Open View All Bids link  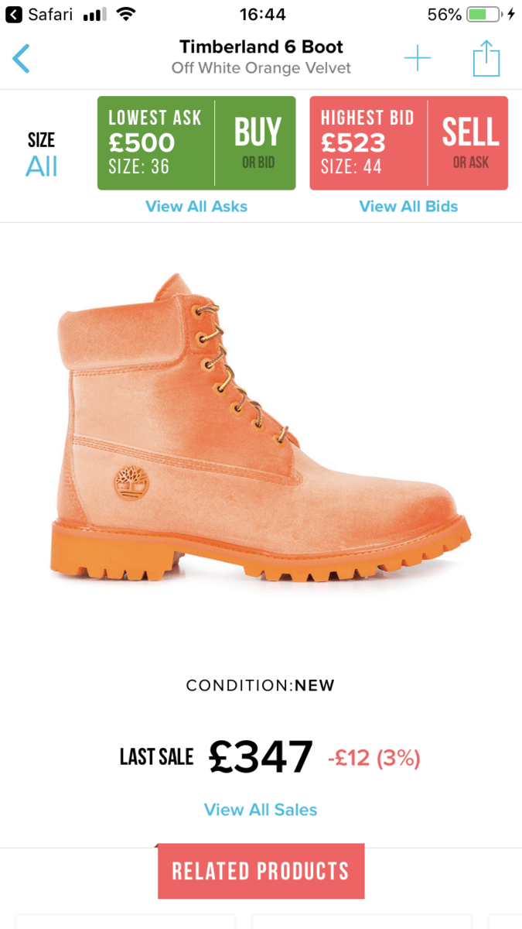(408, 206)
